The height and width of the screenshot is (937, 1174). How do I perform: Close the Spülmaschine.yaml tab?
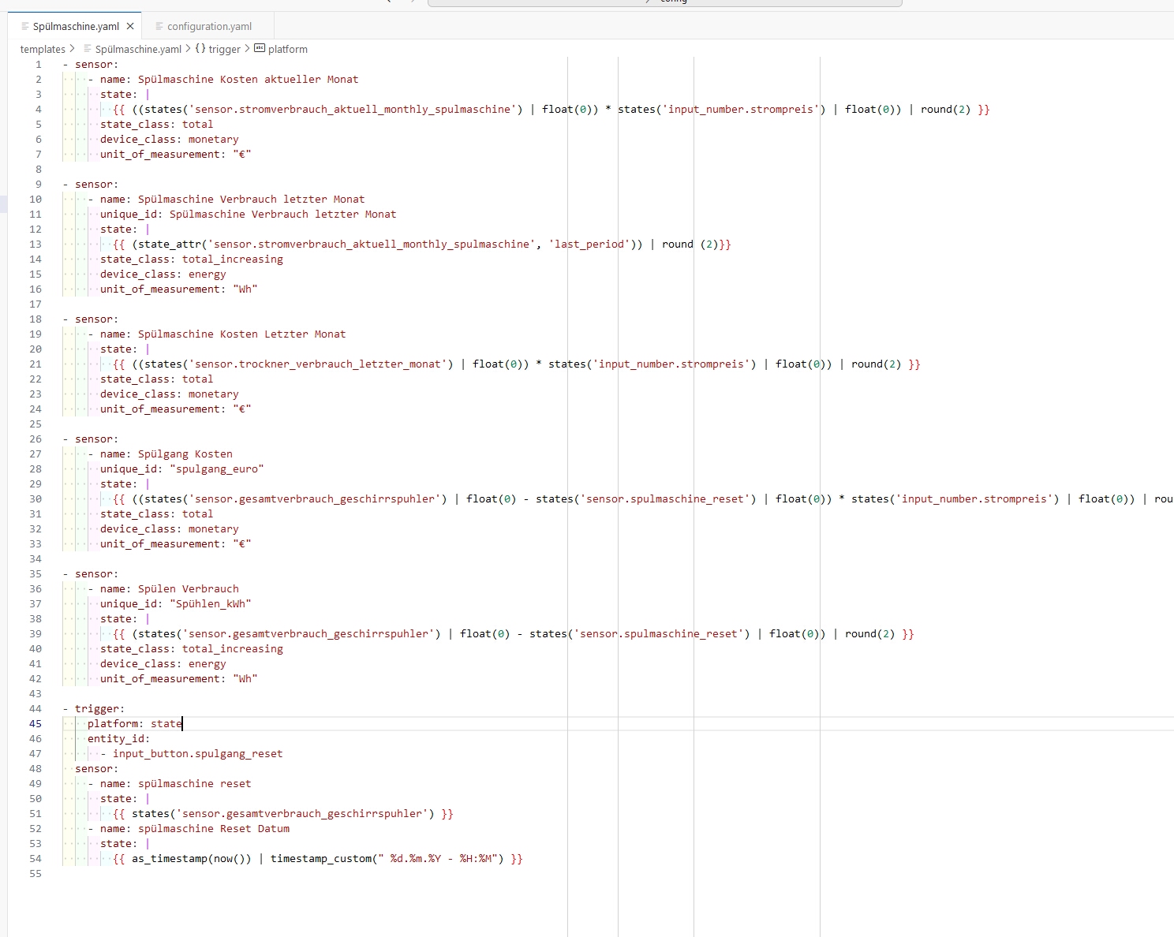(130, 26)
